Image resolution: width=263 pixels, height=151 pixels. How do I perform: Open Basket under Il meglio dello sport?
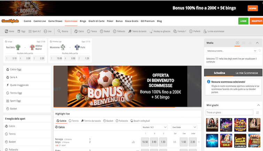[x=27, y=142]
